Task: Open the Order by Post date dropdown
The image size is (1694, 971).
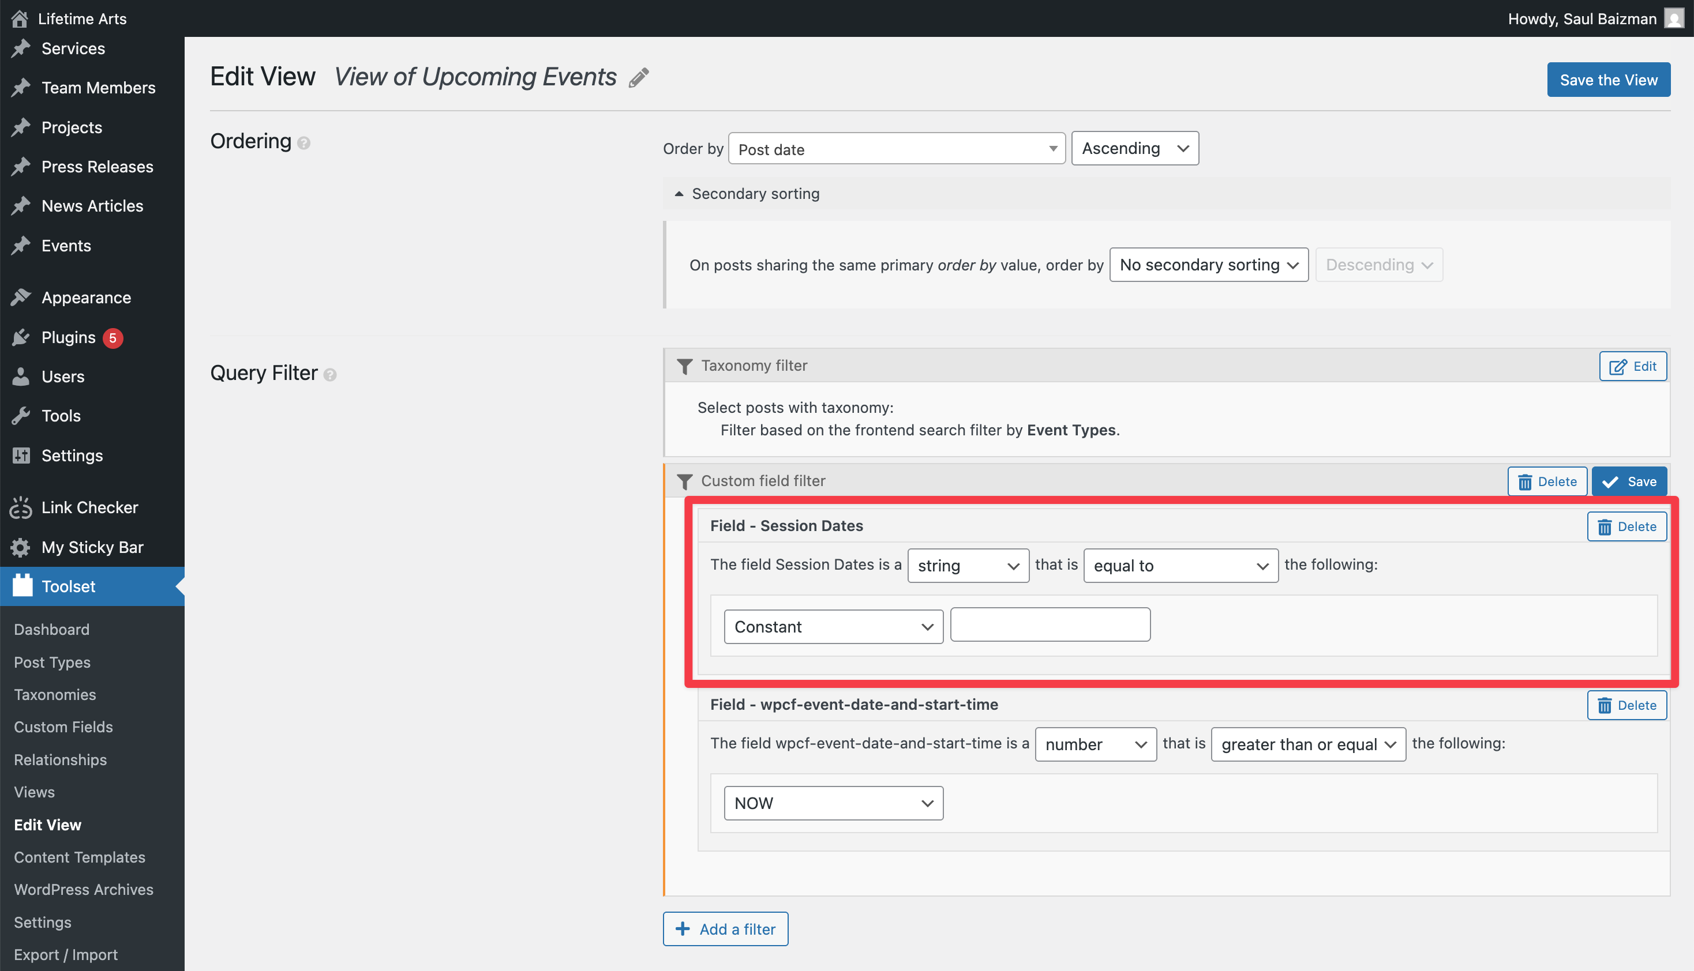Action: 896,149
